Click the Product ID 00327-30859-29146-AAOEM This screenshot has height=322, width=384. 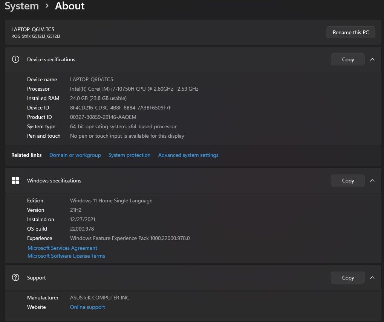point(103,117)
